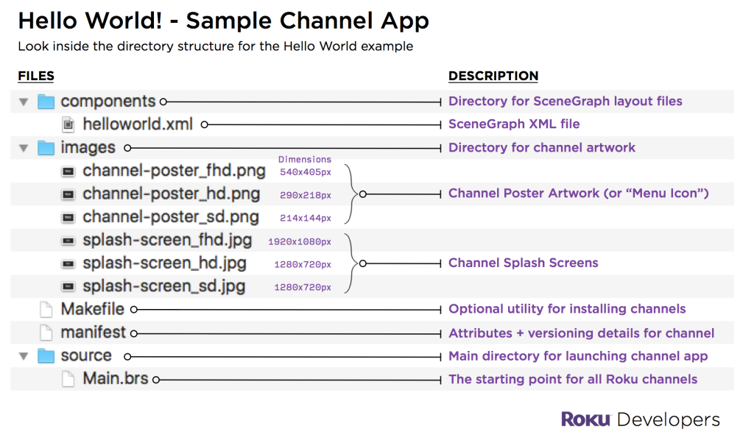
Task: Click the helloworld.xml file icon
Action: pyautogui.click(x=68, y=124)
